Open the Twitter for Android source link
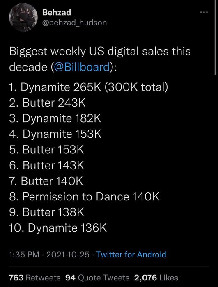This screenshot has height=287, width=218. point(131,255)
